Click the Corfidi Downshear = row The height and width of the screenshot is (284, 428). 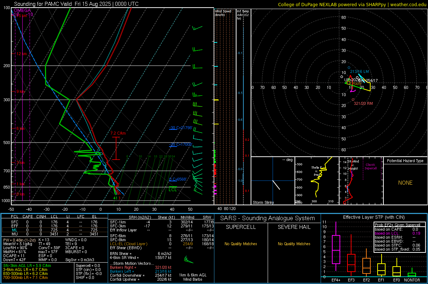coord(141,276)
